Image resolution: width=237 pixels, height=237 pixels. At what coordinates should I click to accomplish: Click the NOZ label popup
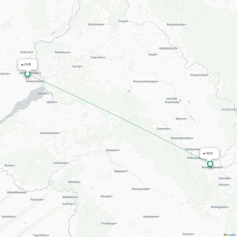pyautogui.click(x=209, y=153)
